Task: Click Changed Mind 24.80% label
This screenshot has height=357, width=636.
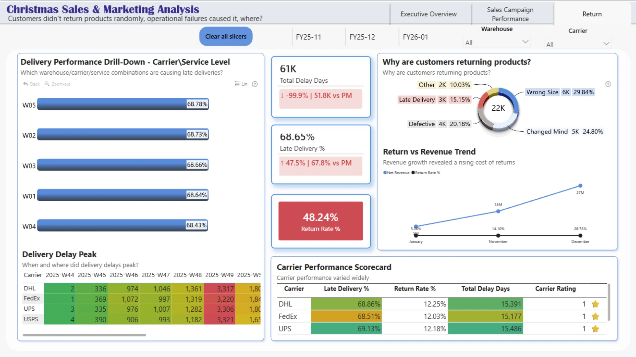Action: click(564, 132)
